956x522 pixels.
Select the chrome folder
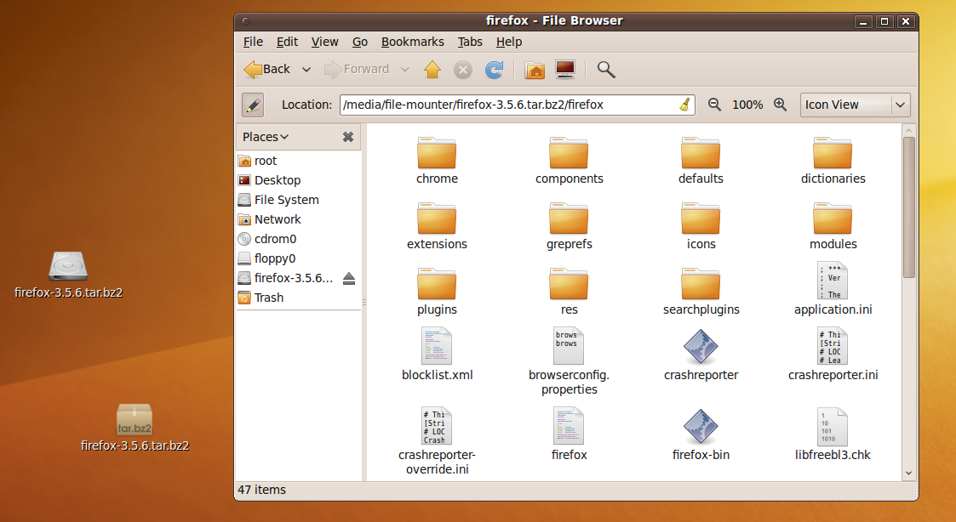[x=437, y=161]
